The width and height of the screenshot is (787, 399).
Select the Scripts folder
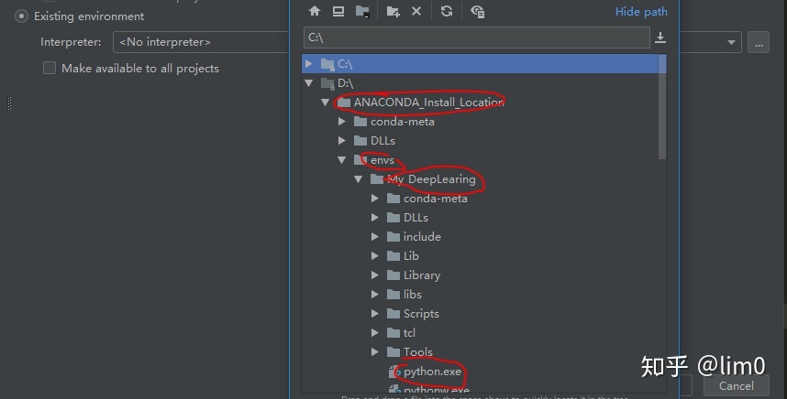click(x=421, y=313)
